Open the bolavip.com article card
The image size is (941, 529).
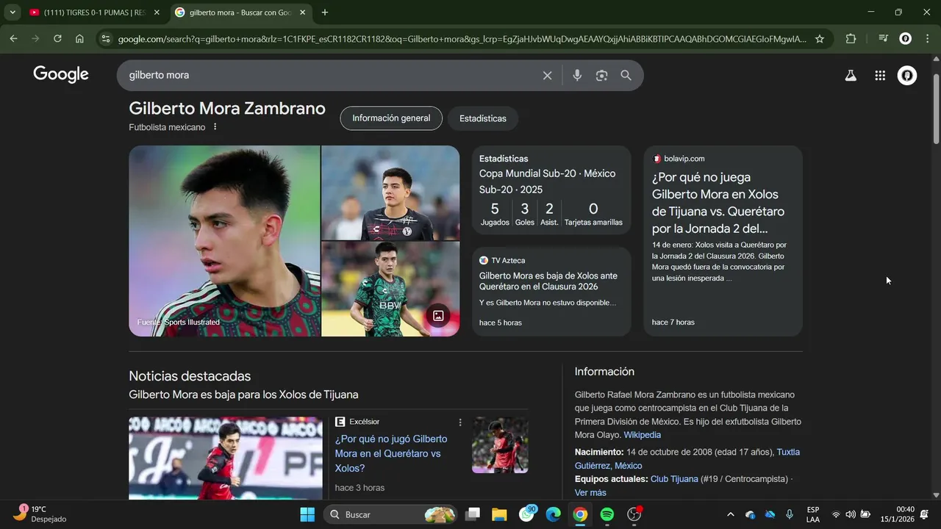tap(723, 241)
